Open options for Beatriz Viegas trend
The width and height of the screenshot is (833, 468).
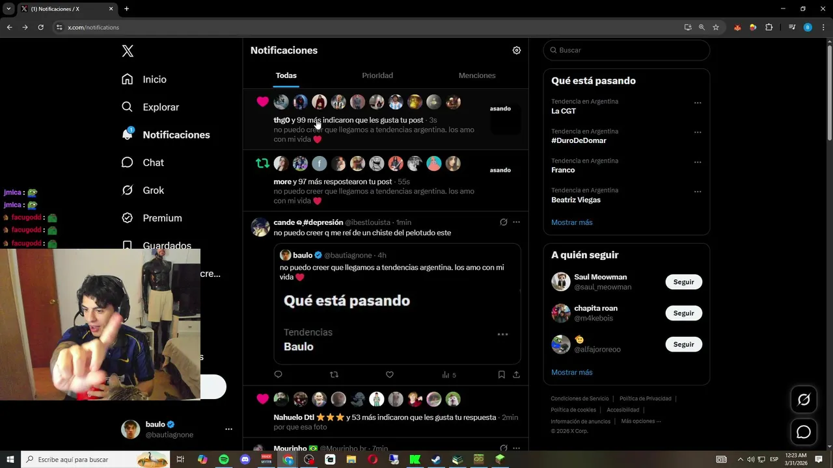click(698, 192)
